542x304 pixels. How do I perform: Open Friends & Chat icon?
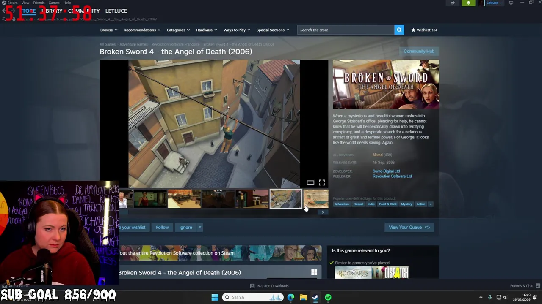tap(538, 286)
